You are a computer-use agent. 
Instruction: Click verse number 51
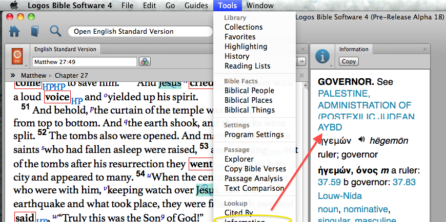click(25, 107)
